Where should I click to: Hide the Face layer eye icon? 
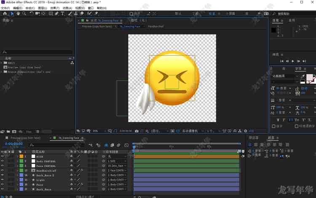pos(2,184)
